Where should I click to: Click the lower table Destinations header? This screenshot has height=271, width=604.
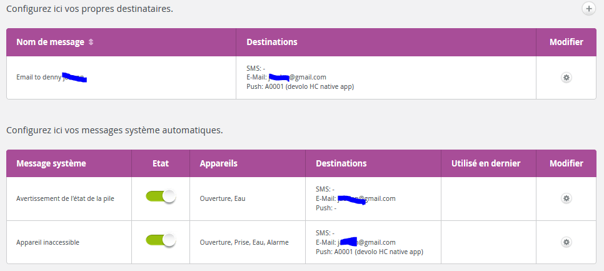coord(341,163)
